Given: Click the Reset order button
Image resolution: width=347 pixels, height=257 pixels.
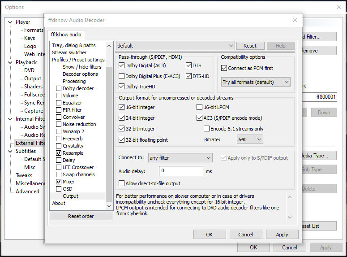Looking at the screenshot, I should [81, 216].
